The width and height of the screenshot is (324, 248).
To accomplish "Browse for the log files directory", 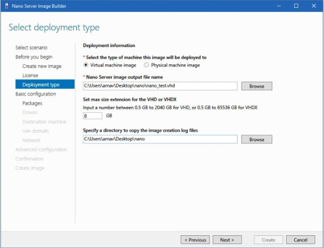I will point(257,139).
